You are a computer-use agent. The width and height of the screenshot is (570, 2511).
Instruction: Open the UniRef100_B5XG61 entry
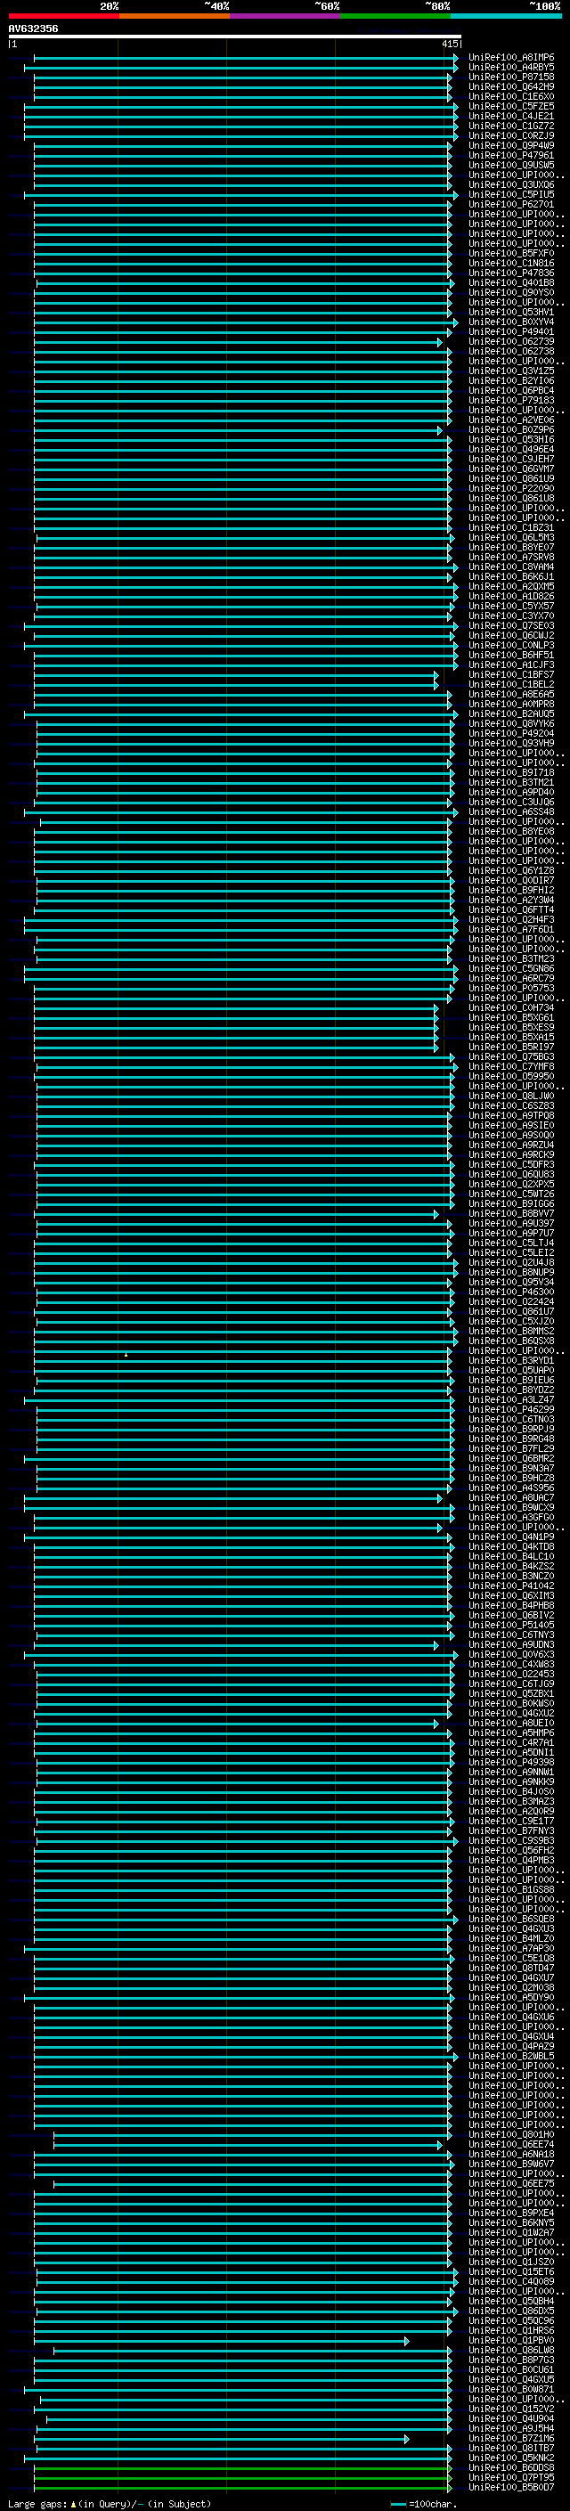[x=510, y=1017]
